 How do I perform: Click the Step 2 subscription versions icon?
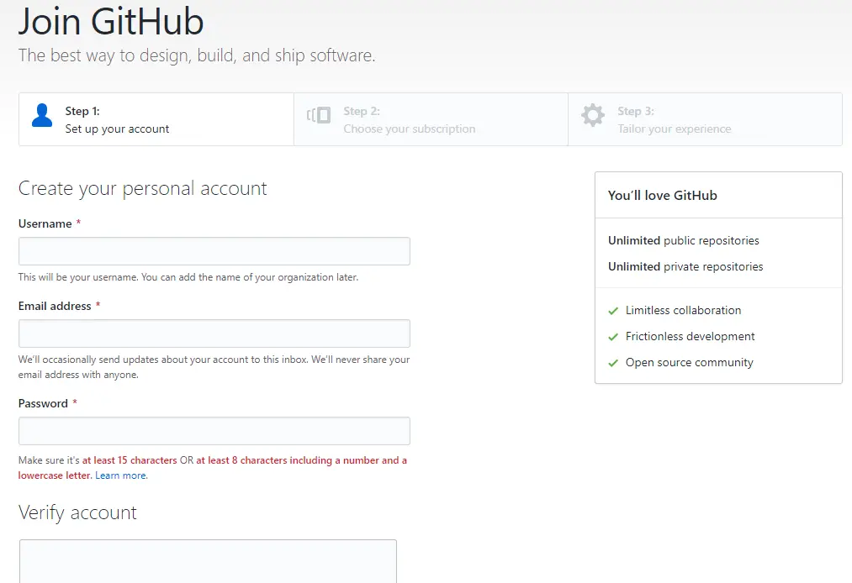319,115
